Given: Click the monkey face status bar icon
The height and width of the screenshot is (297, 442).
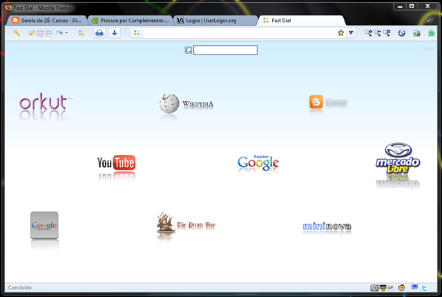Looking at the screenshot, I should click(x=402, y=287).
